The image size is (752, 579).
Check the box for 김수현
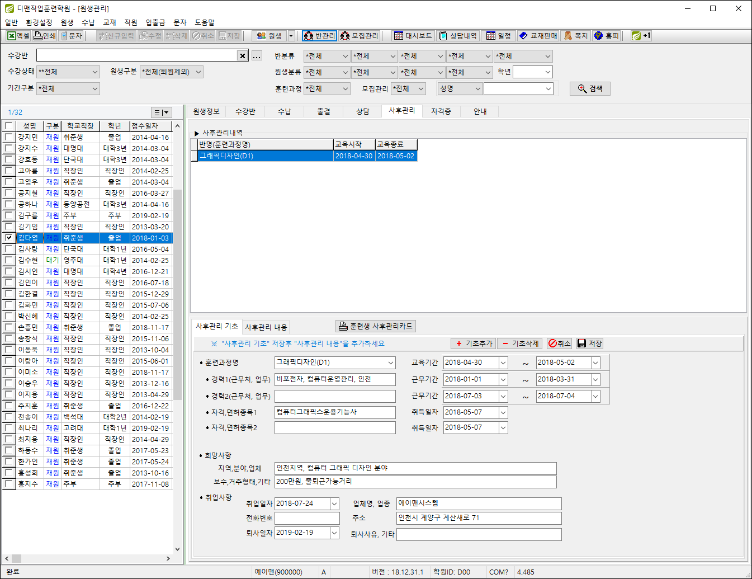coord(8,260)
